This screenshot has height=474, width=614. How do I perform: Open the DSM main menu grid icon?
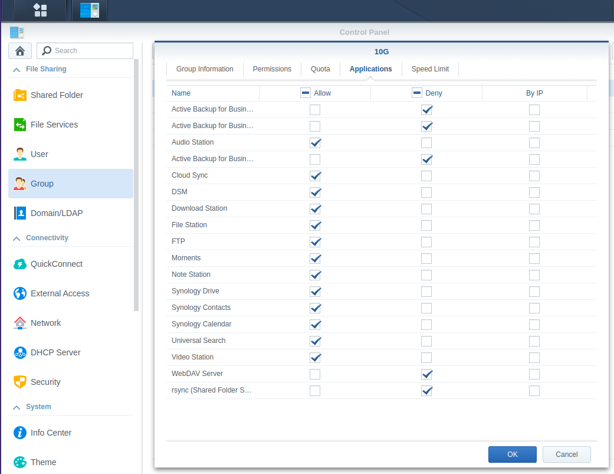(x=40, y=10)
